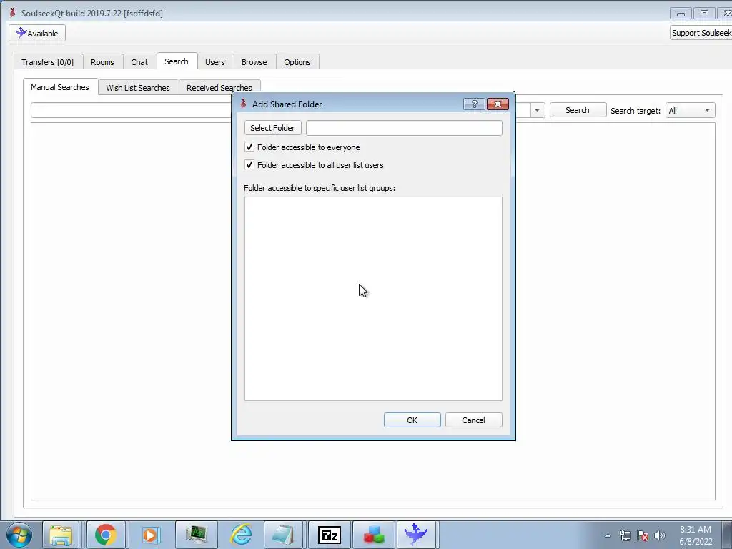Switch to the Transfers [0/0] tab
Viewport: 732px width, 549px height.
click(48, 62)
